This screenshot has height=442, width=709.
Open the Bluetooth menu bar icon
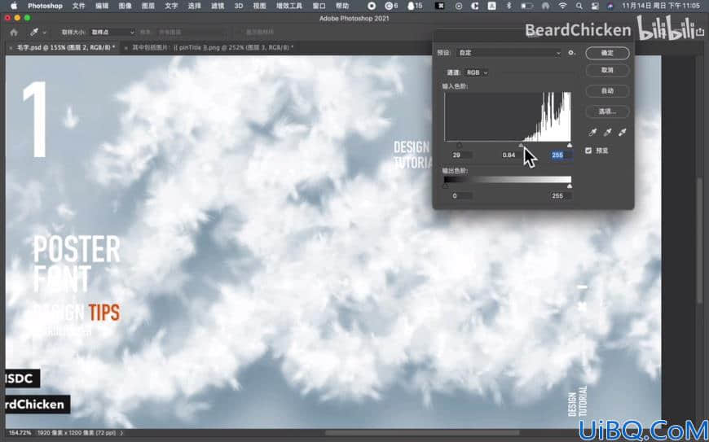coord(509,6)
